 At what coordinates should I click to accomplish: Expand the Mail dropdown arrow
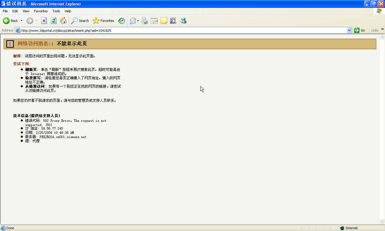pos(138,21)
